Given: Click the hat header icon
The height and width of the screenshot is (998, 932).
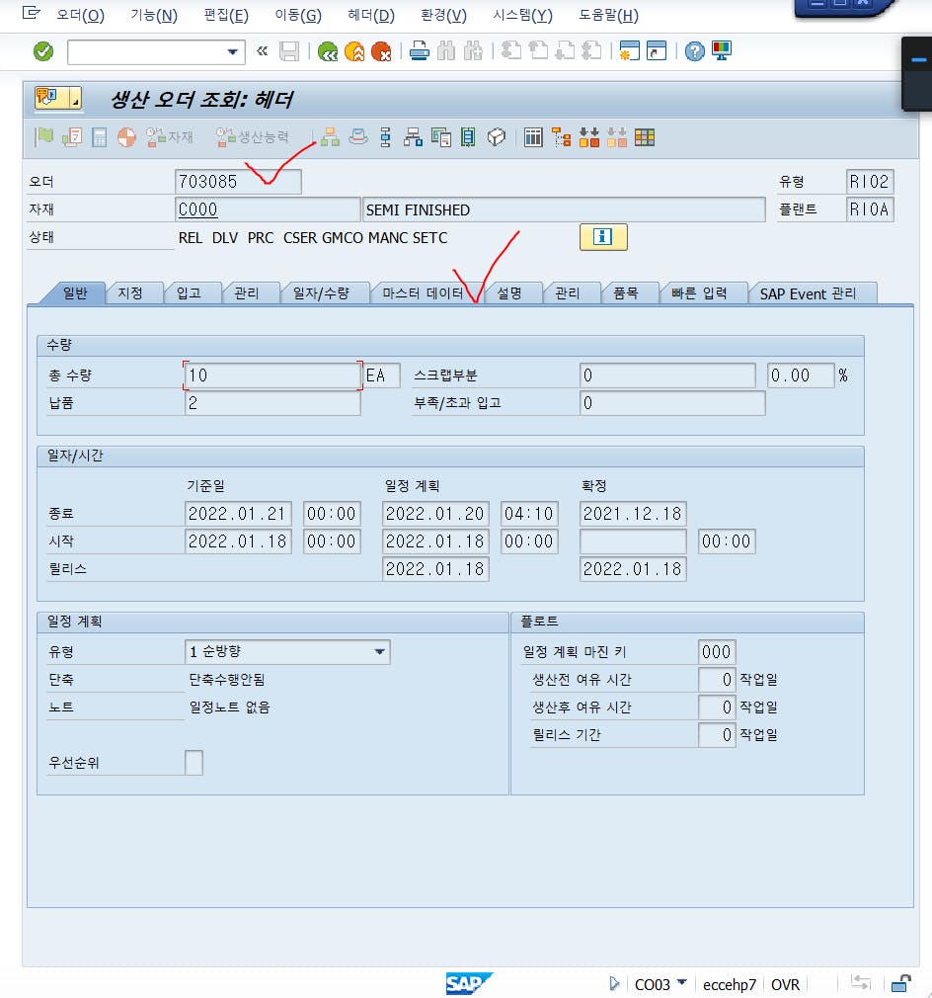Looking at the screenshot, I should (358, 136).
